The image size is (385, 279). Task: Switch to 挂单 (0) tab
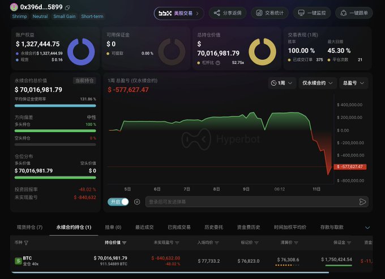[113, 228]
